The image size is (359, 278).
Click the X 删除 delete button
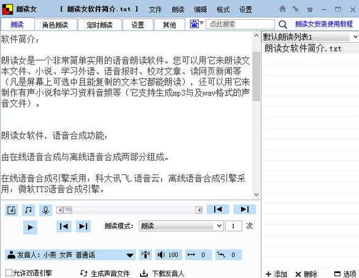click(x=306, y=274)
